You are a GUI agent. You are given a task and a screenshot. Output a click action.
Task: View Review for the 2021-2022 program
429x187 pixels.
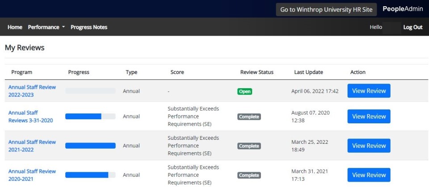[x=369, y=146]
